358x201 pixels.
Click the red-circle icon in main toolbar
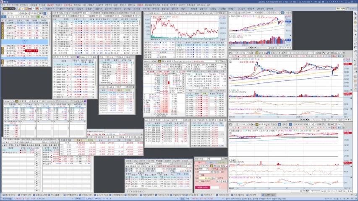click(37, 8)
